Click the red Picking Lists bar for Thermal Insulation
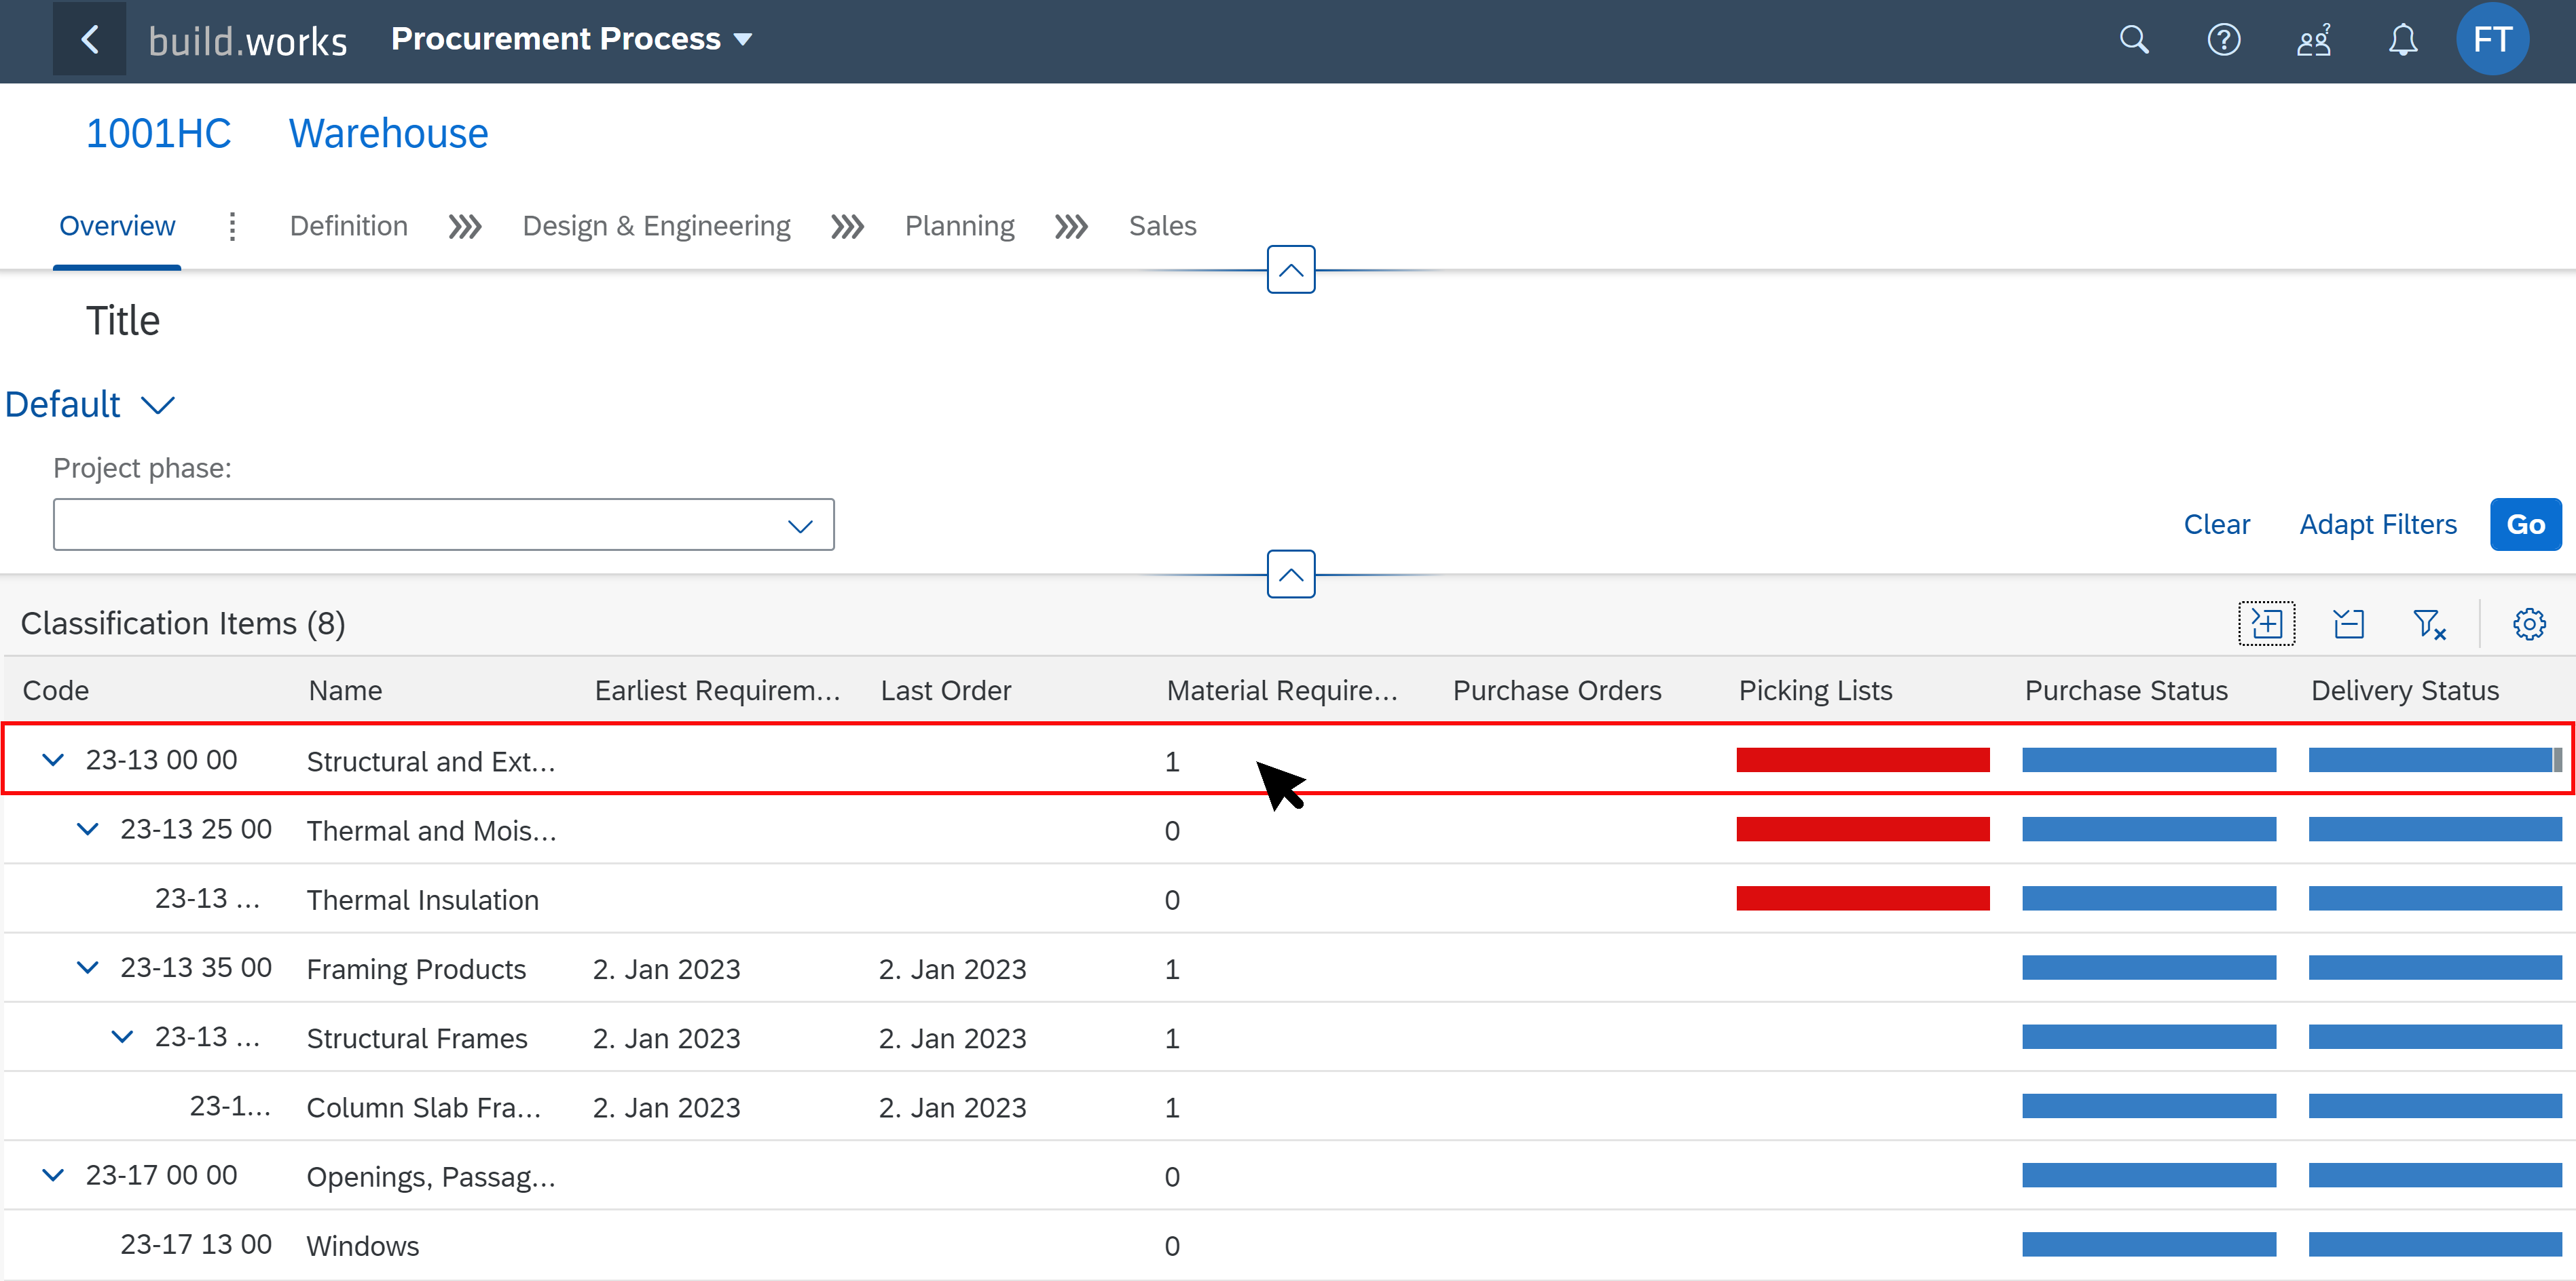 tap(1862, 899)
